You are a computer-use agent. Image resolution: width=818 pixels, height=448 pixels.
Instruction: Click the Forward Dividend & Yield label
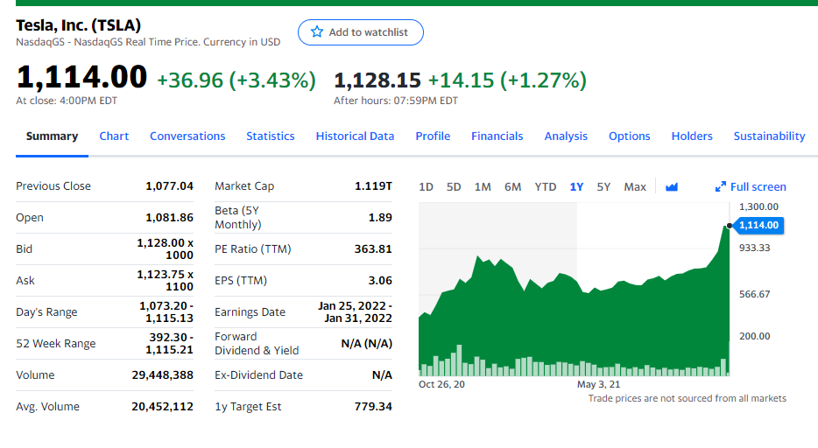[x=257, y=343]
